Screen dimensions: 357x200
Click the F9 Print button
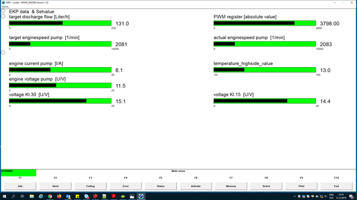tap(301, 186)
